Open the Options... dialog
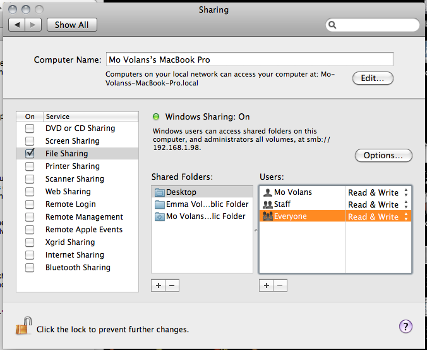 point(383,156)
